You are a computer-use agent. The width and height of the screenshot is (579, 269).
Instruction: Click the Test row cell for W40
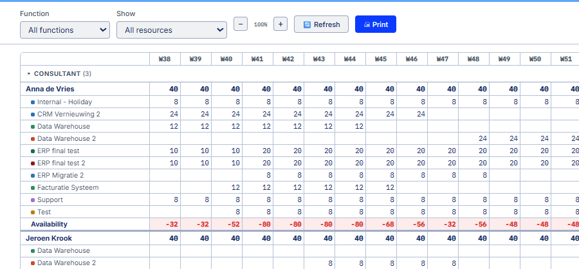[x=226, y=212]
